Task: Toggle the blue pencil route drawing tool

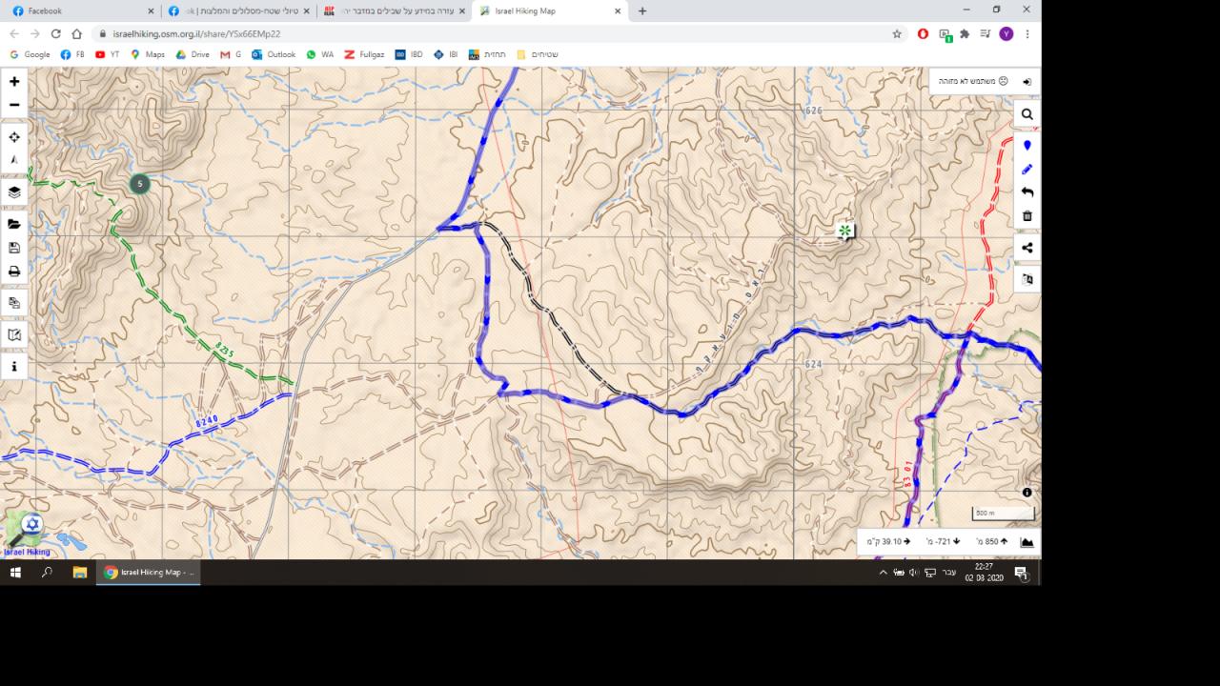Action: [x=1027, y=169]
